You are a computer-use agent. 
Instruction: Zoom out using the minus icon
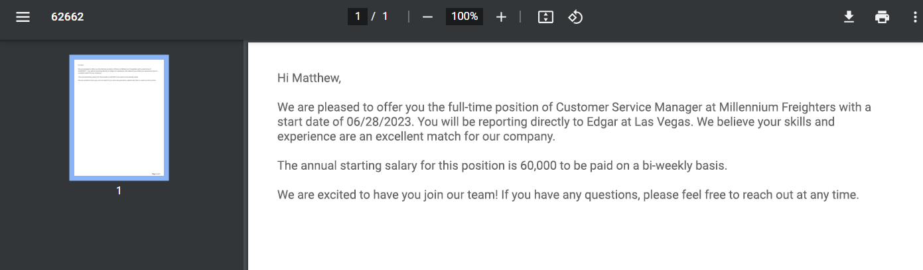(427, 17)
